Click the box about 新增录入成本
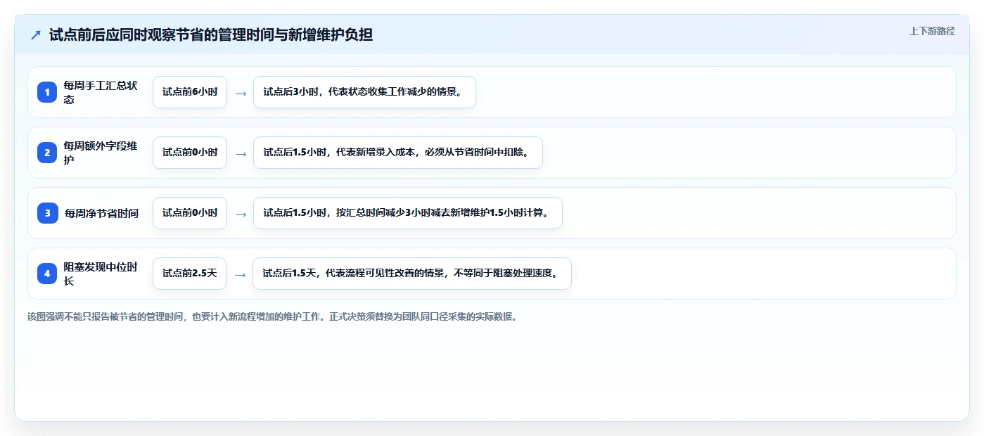This screenshot has width=984, height=436. point(398,153)
